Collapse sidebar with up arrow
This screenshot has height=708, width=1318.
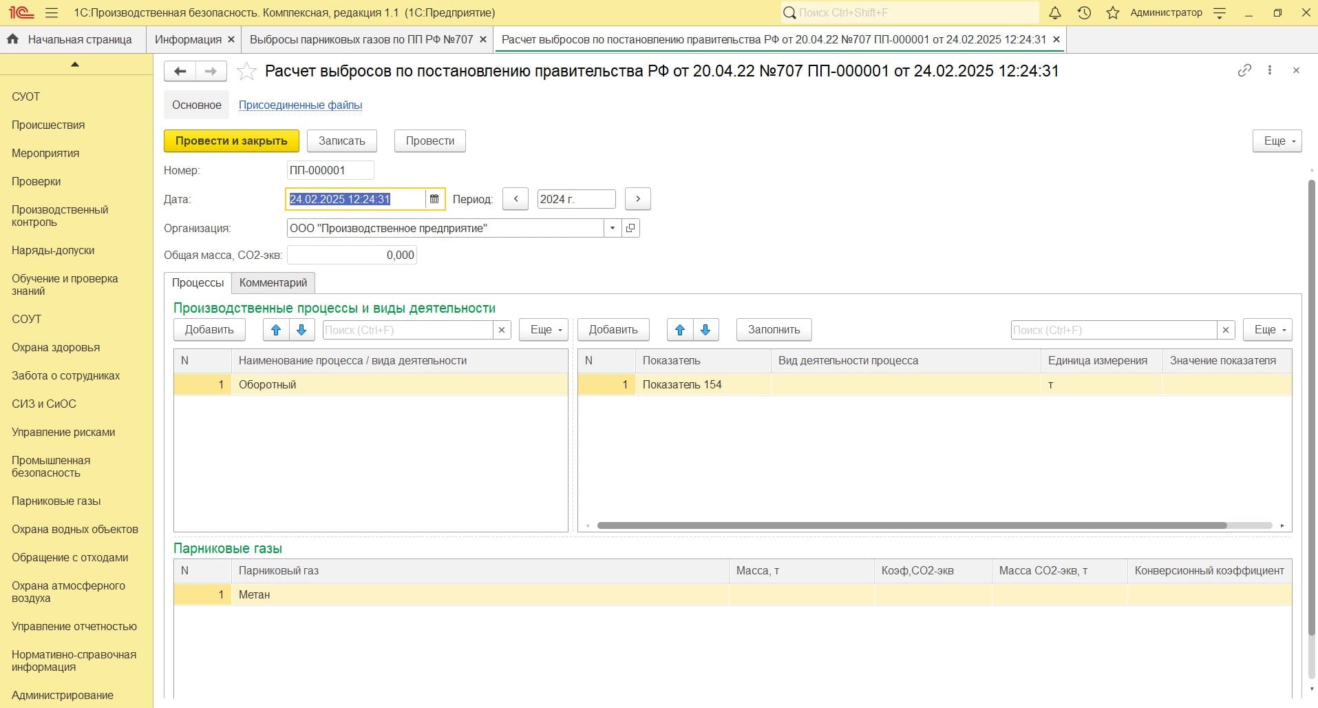75,64
